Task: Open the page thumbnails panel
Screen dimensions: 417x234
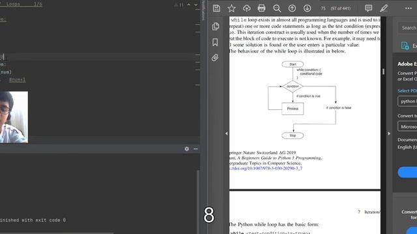Action: click(x=216, y=26)
